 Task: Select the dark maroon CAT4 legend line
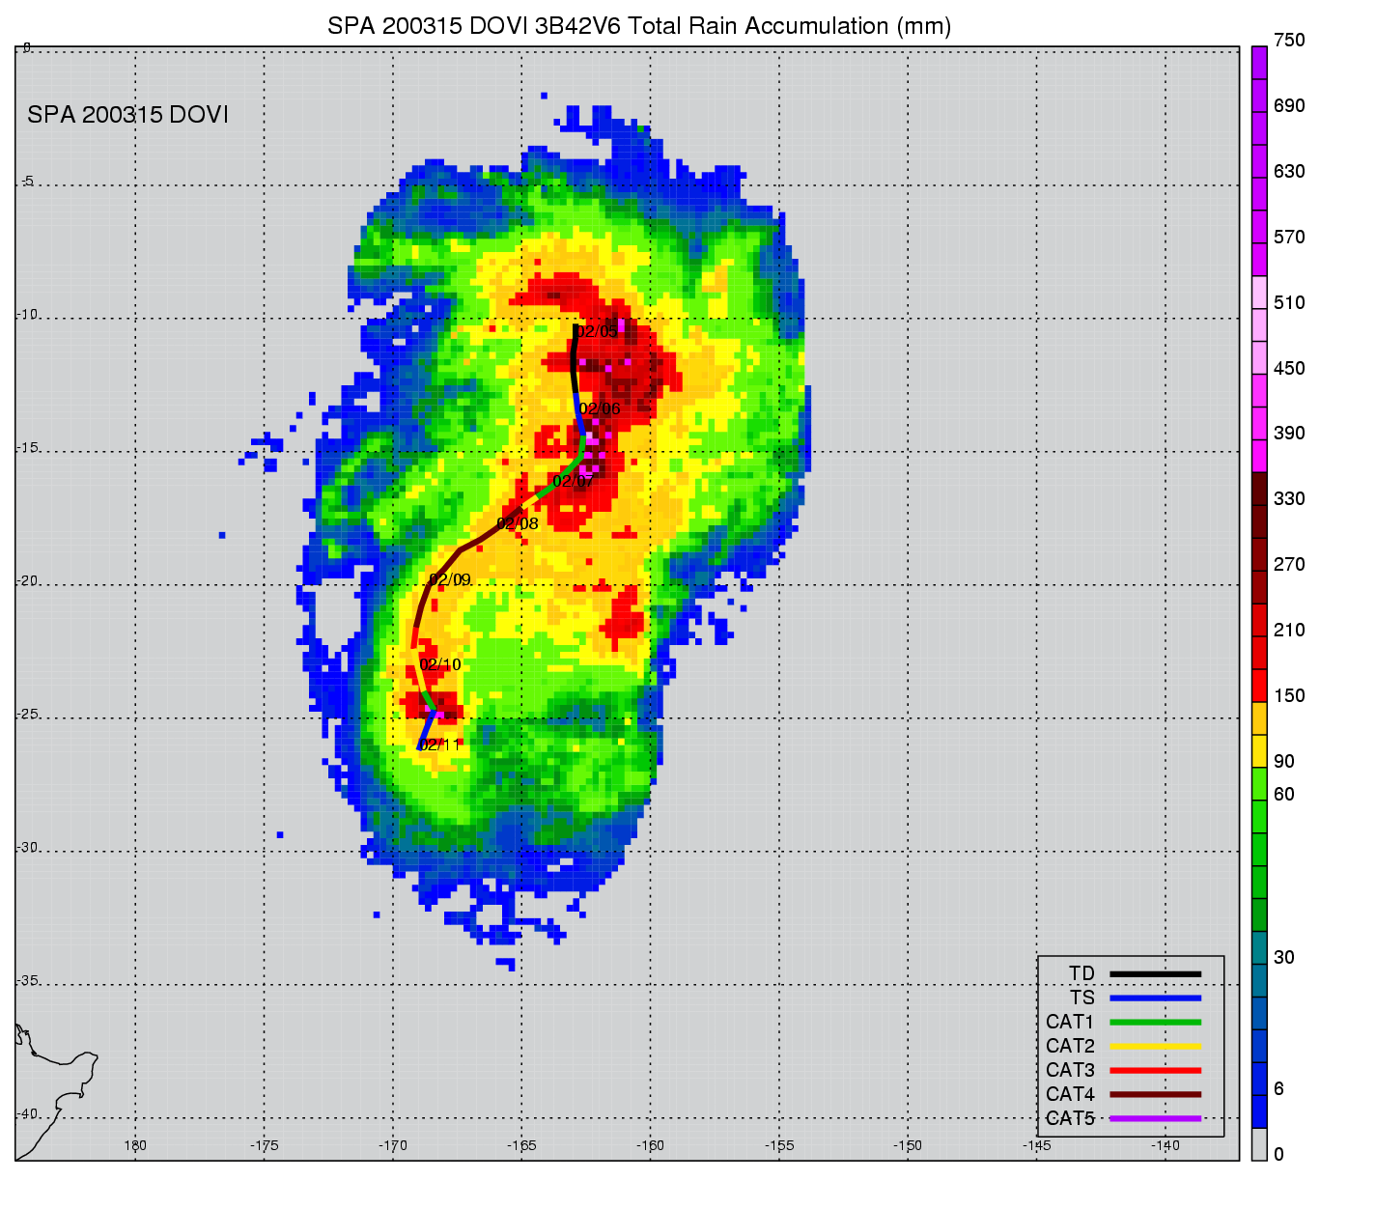click(x=1155, y=1094)
